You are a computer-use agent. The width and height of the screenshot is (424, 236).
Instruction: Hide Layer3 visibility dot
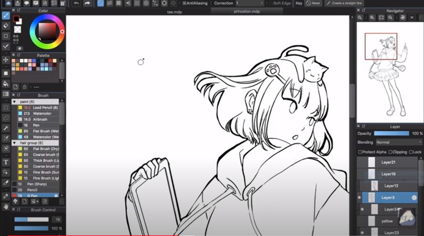(359, 197)
